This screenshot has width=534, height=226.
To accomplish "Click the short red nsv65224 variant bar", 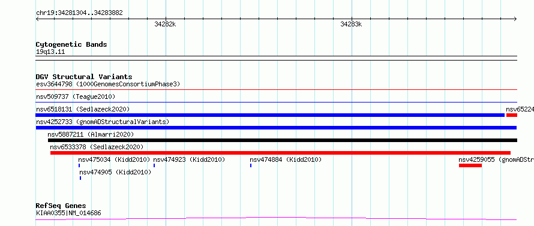I will pos(512,115).
